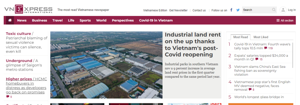Open the Business section
Viewport: 300px width, 105px height.
click(39, 20)
